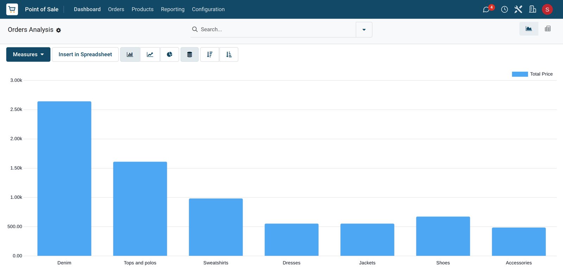Open the Configuration menu

[208, 9]
